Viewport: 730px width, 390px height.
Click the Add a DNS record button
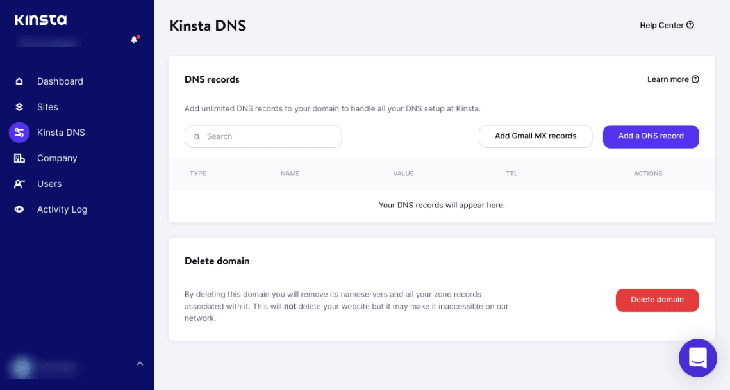[x=651, y=136]
